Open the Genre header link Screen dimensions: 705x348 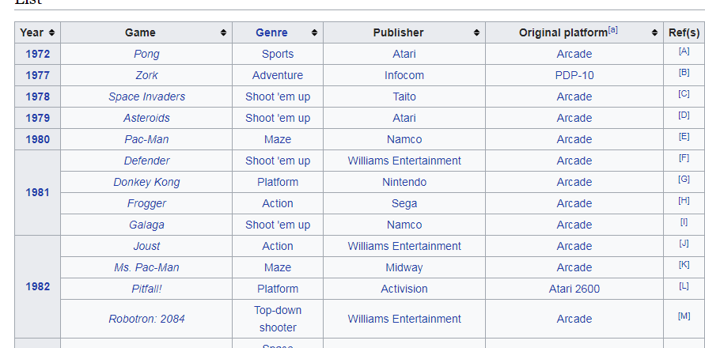click(x=271, y=32)
